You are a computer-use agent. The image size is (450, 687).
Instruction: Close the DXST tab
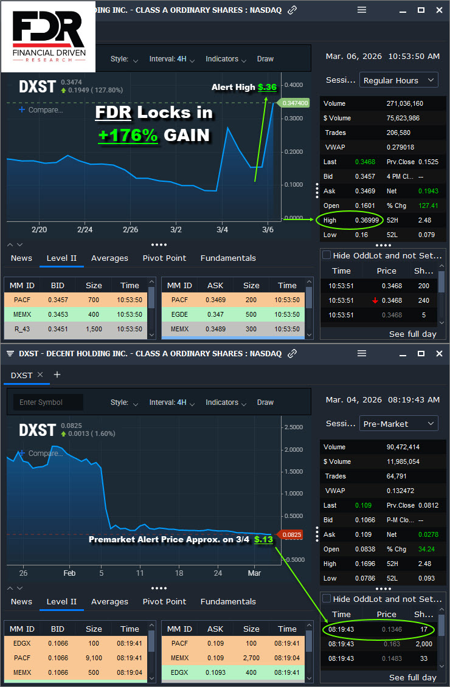tap(41, 375)
